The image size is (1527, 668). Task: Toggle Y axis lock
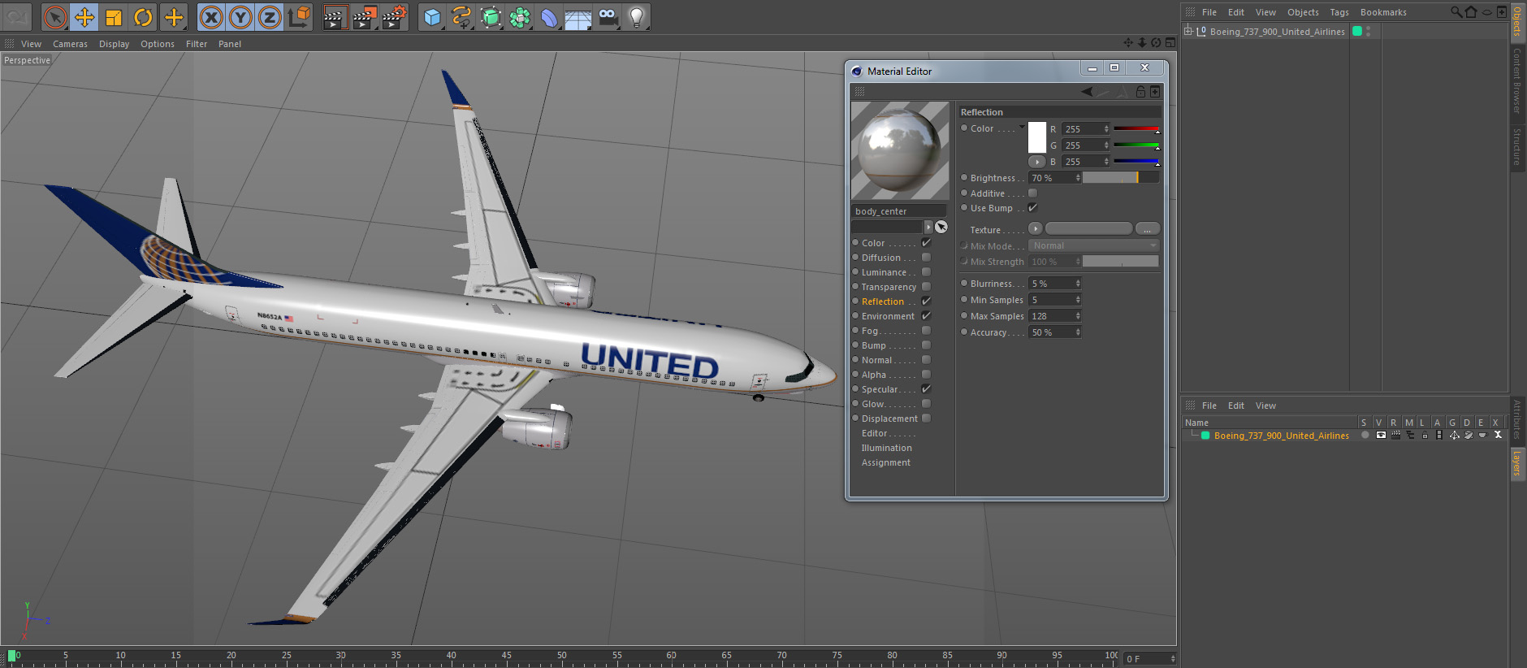point(240,17)
